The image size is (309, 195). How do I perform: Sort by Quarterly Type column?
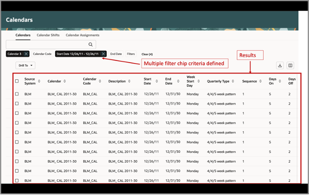pos(233,81)
